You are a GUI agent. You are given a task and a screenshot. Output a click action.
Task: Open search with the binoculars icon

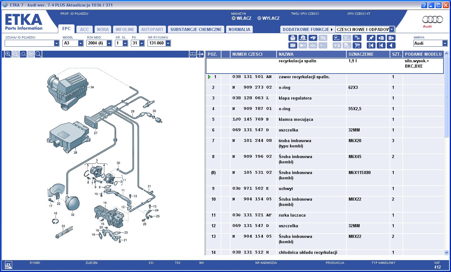313,38
